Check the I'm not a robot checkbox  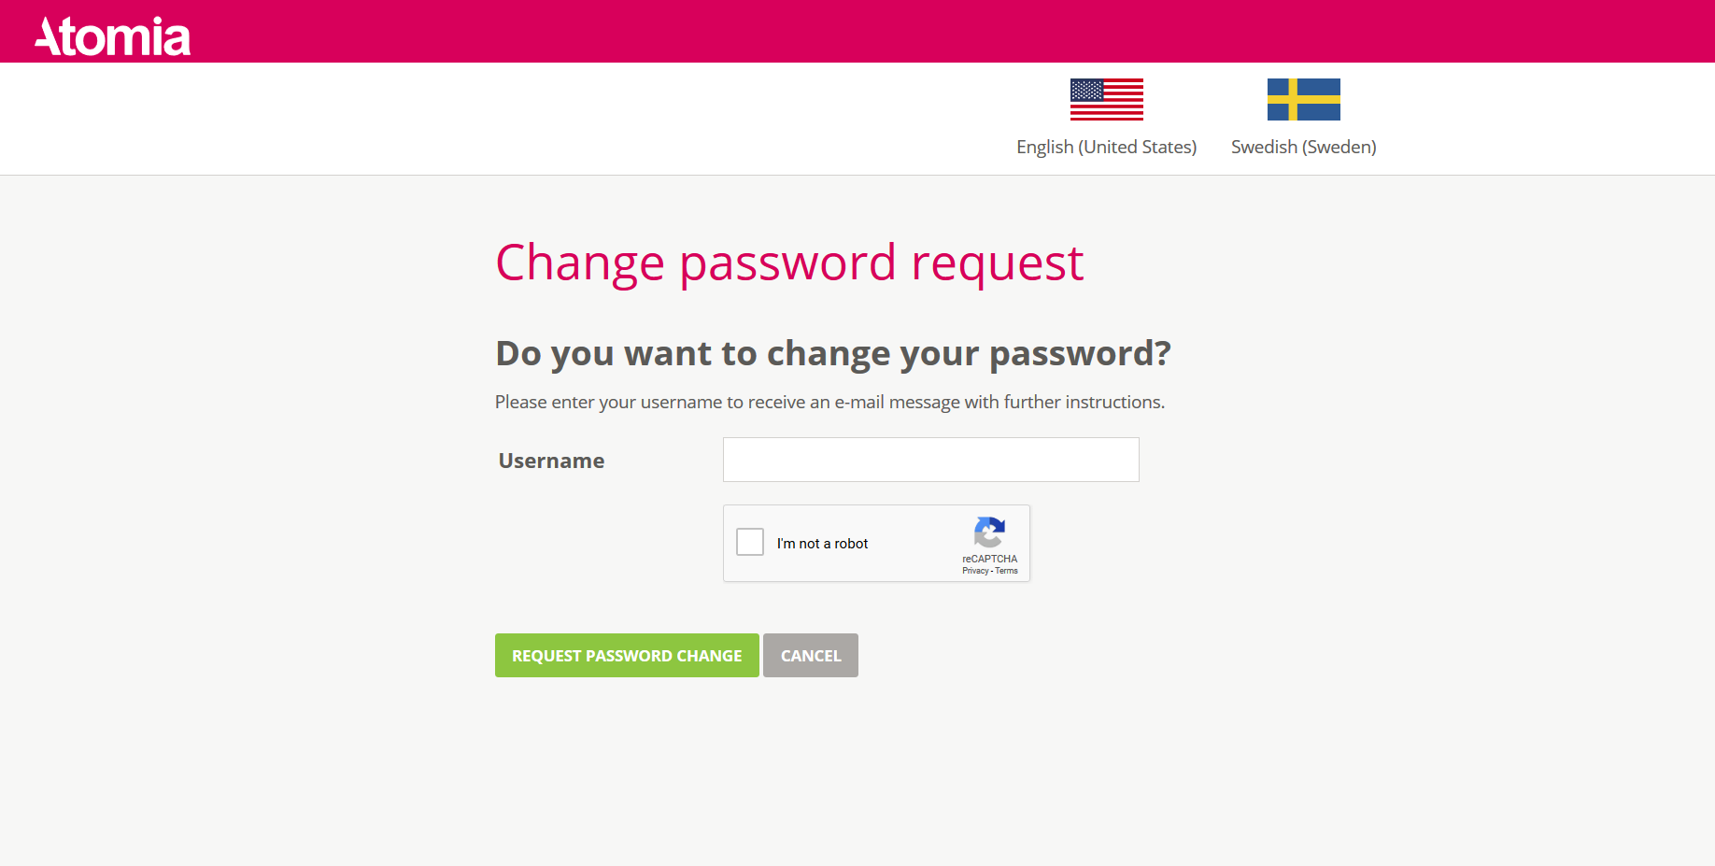pos(750,542)
